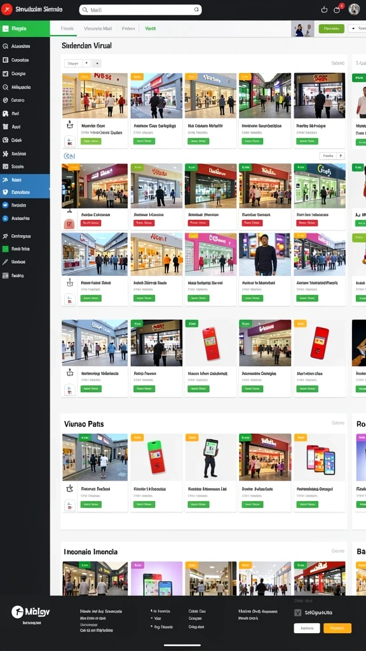Click the green square icon in sidebar
The height and width of the screenshot is (651, 366).
[5, 249]
